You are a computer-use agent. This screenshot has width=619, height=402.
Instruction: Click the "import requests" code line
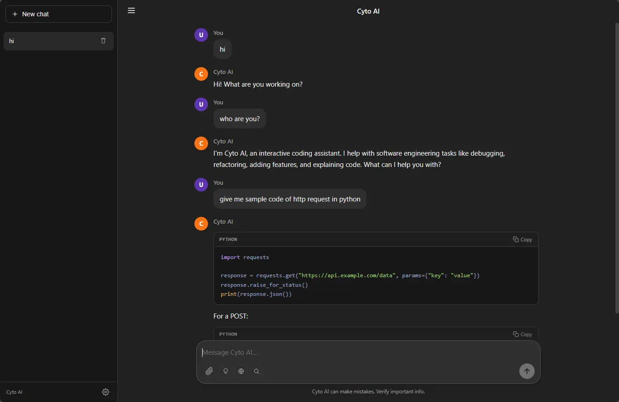[x=245, y=257]
